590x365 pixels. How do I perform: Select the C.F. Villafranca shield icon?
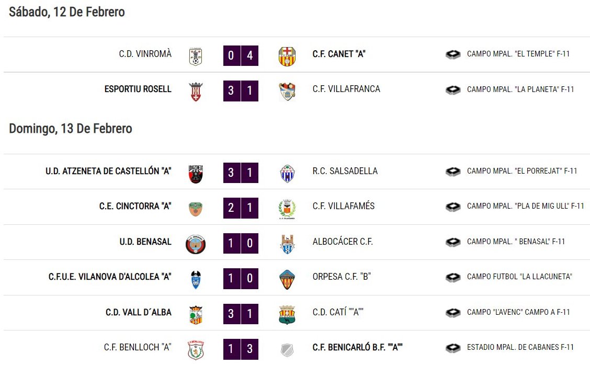click(x=287, y=92)
